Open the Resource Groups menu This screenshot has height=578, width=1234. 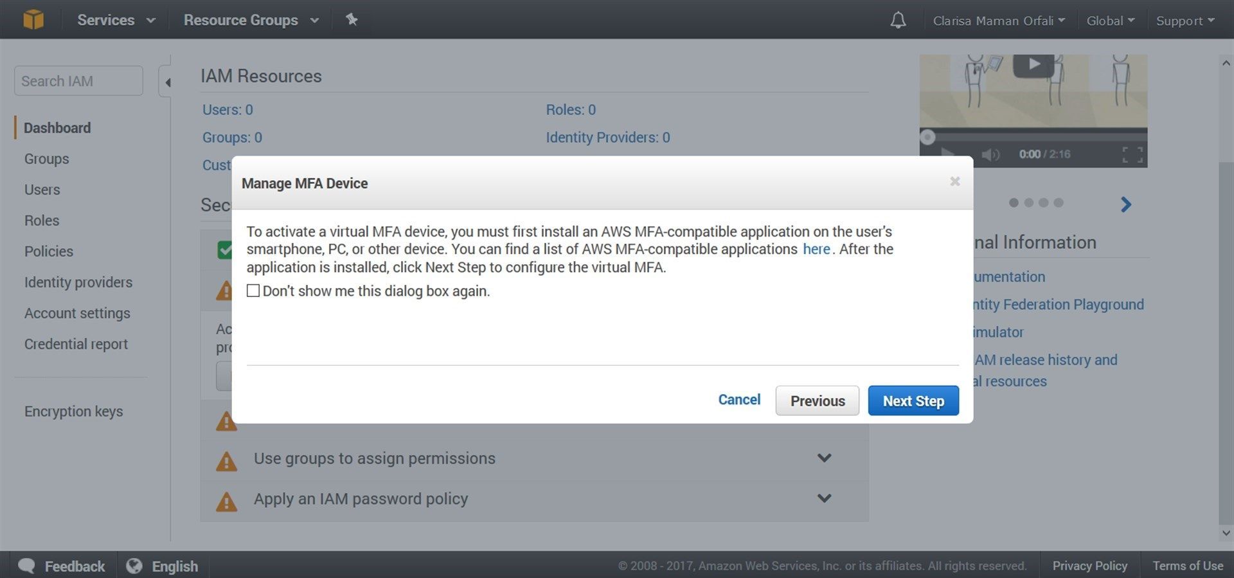click(x=251, y=20)
